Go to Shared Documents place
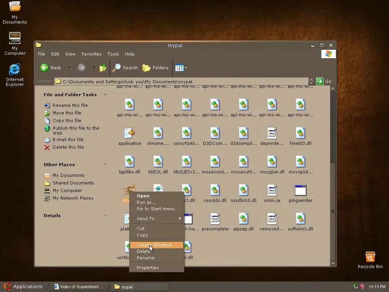389x292 pixels. (x=73, y=183)
